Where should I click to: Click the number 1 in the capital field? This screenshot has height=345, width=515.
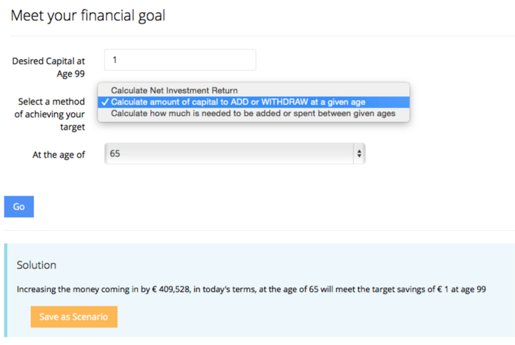(x=115, y=60)
